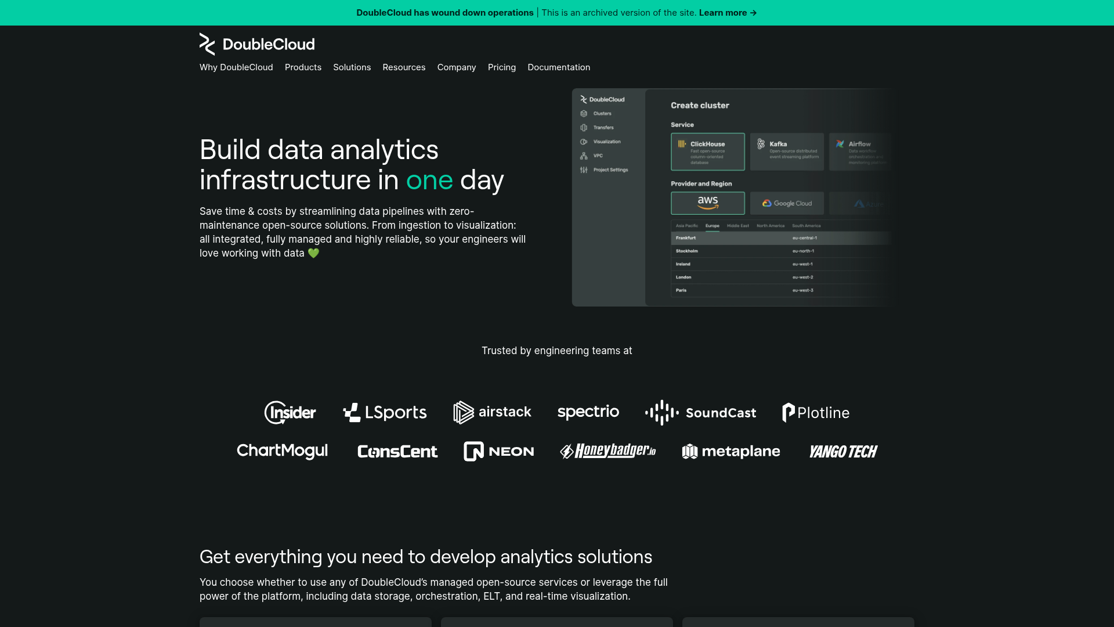Click the NEON logo
1114x627 pixels.
(498, 451)
